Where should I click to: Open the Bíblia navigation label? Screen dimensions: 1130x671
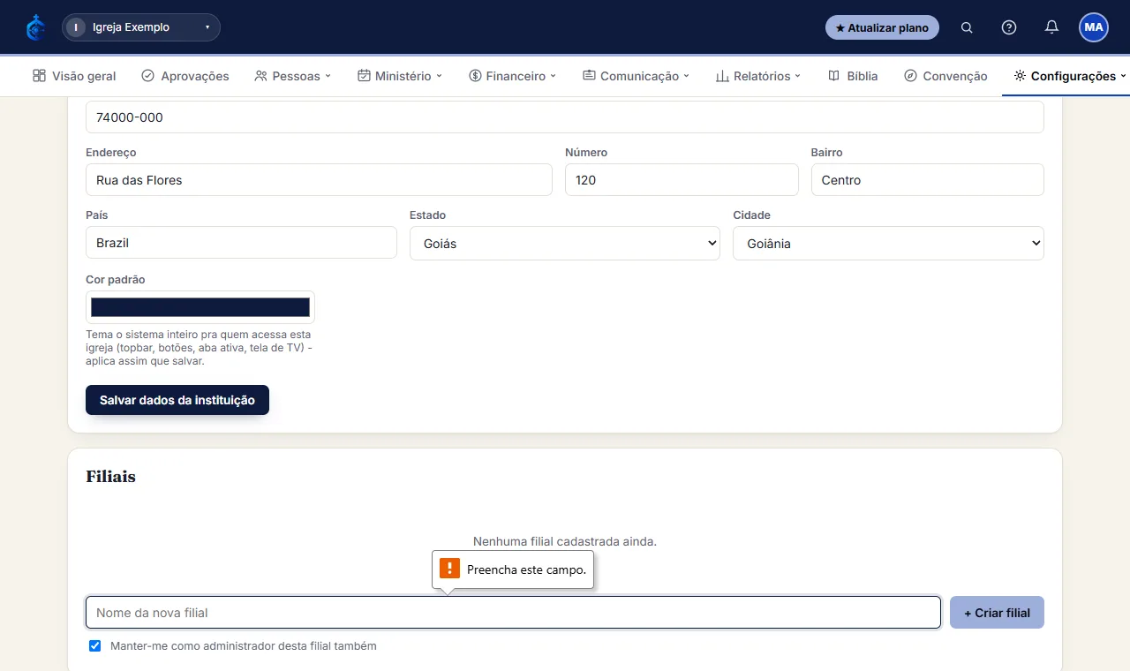tap(863, 76)
